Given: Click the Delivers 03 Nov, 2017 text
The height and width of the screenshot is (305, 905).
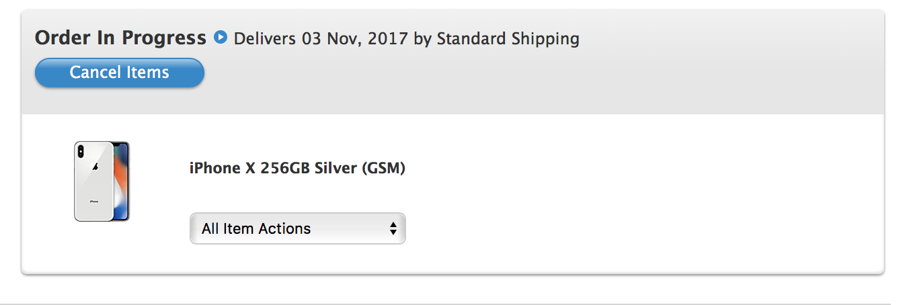Looking at the screenshot, I should [x=321, y=38].
